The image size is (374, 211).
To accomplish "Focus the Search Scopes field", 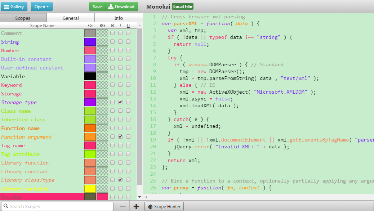I will (57, 206).
